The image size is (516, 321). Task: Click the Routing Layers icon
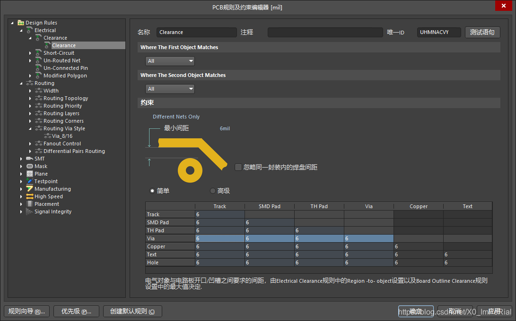(x=38, y=113)
